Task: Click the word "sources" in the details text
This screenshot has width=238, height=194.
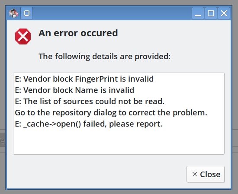Action: 78,102
